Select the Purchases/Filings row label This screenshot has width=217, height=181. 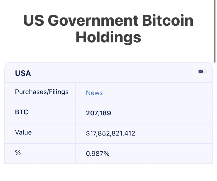click(x=42, y=92)
